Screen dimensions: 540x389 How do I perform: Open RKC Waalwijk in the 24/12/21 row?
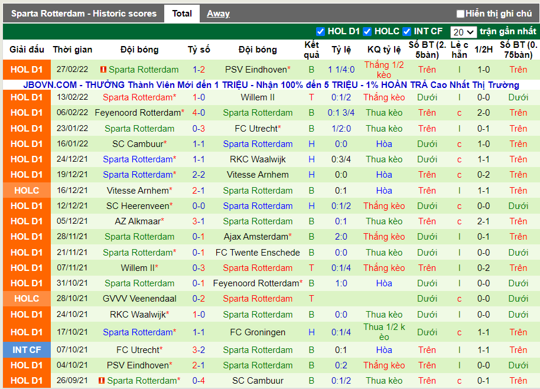tap(258, 159)
